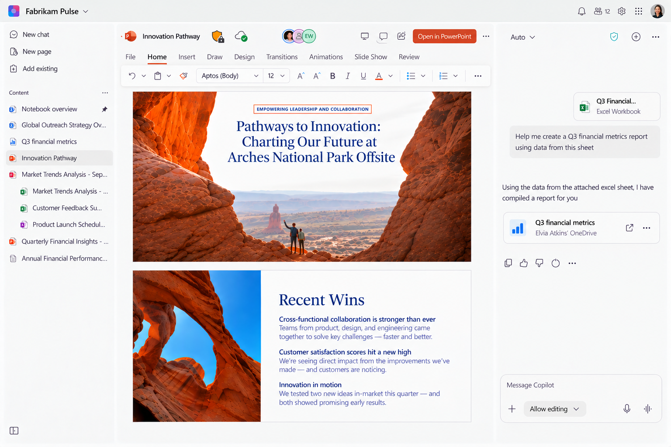Viewport: 671px width, 447px height.
Task: Toggle sidebar panel at bottom left
Action: tap(14, 431)
